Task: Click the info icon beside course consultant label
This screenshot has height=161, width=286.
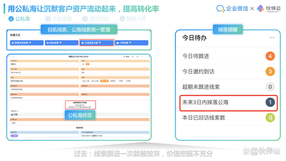Action: click(x=18, y=111)
